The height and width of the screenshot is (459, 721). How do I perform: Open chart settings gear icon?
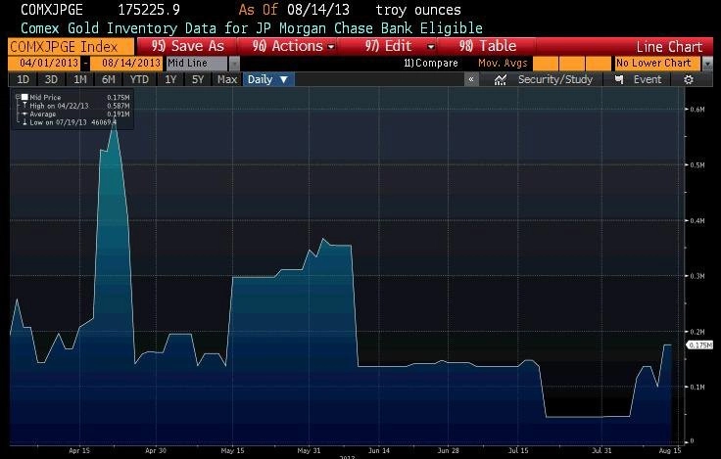tap(688, 80)
